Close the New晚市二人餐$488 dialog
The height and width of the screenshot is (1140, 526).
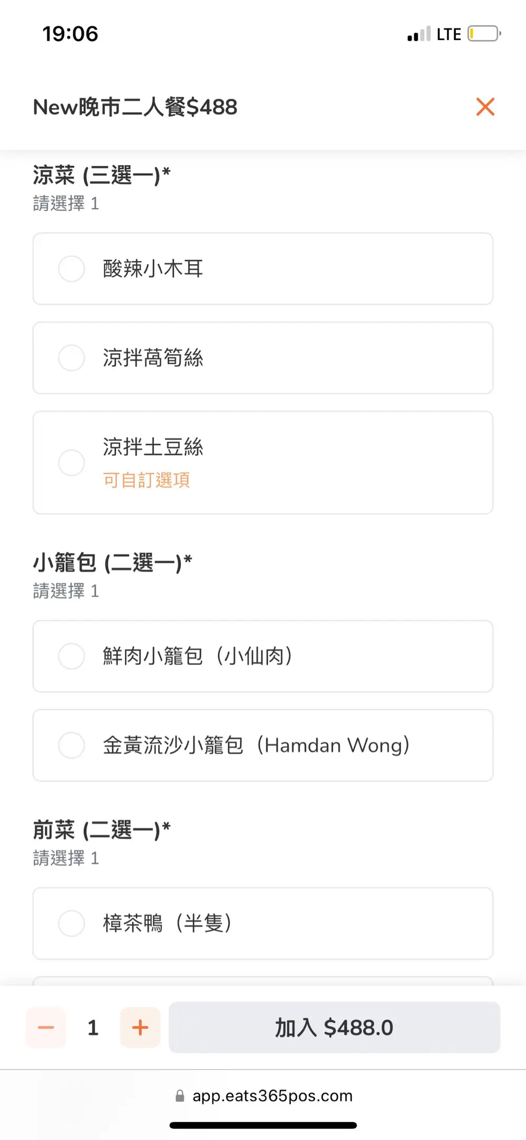(485, 107)
